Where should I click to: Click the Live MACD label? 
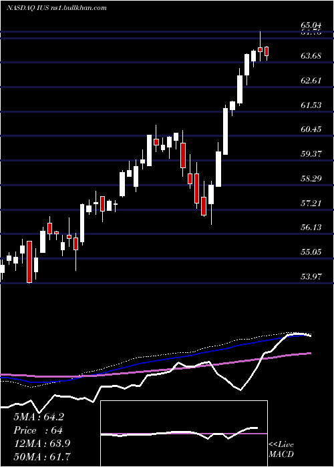point(281,450)
